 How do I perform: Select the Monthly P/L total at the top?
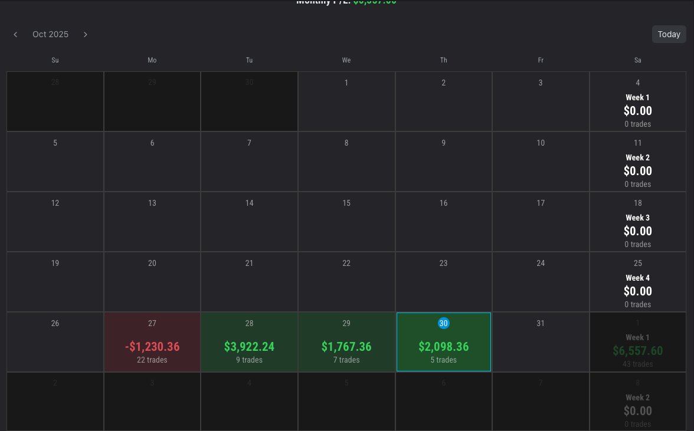tap(346, 2)
